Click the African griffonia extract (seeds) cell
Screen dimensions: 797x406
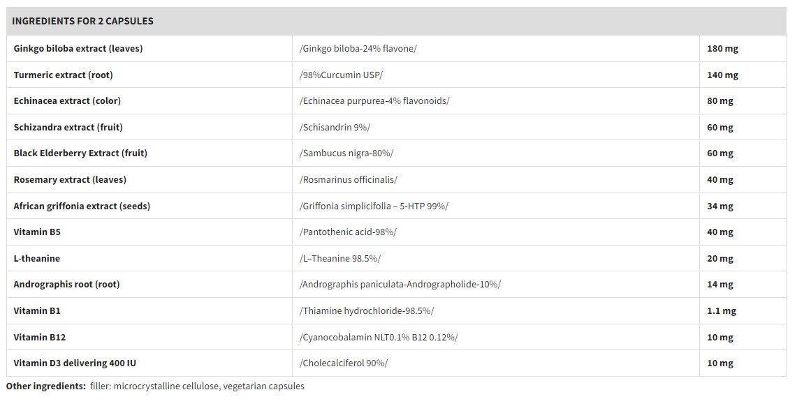[82, 206]
